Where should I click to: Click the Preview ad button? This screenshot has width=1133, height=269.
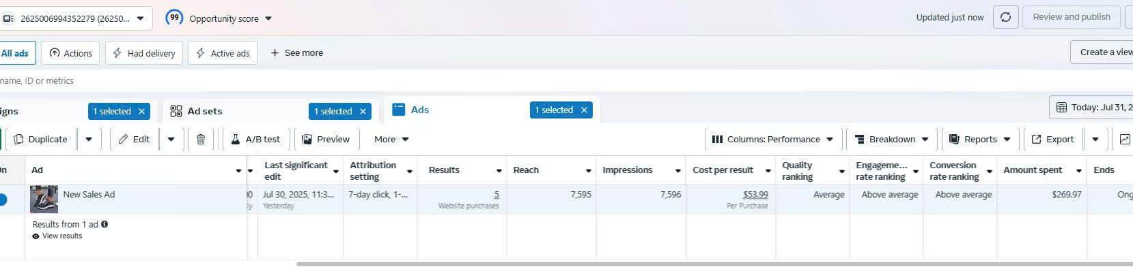[326, 139]
